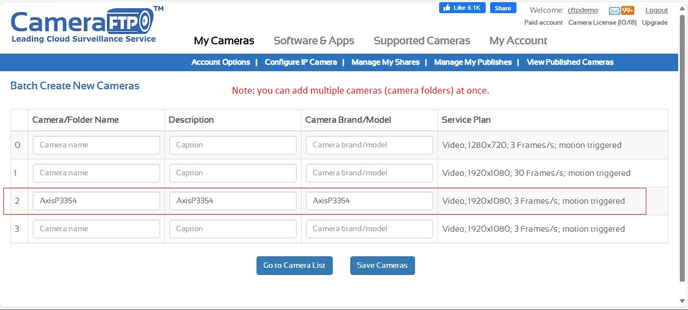Open the My Account menu
This screenshot has height=310, width=688.
pyautogui.click(x=518, y=41)
